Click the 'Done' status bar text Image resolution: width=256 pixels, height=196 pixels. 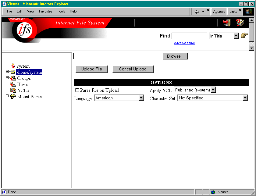point(12,192)
